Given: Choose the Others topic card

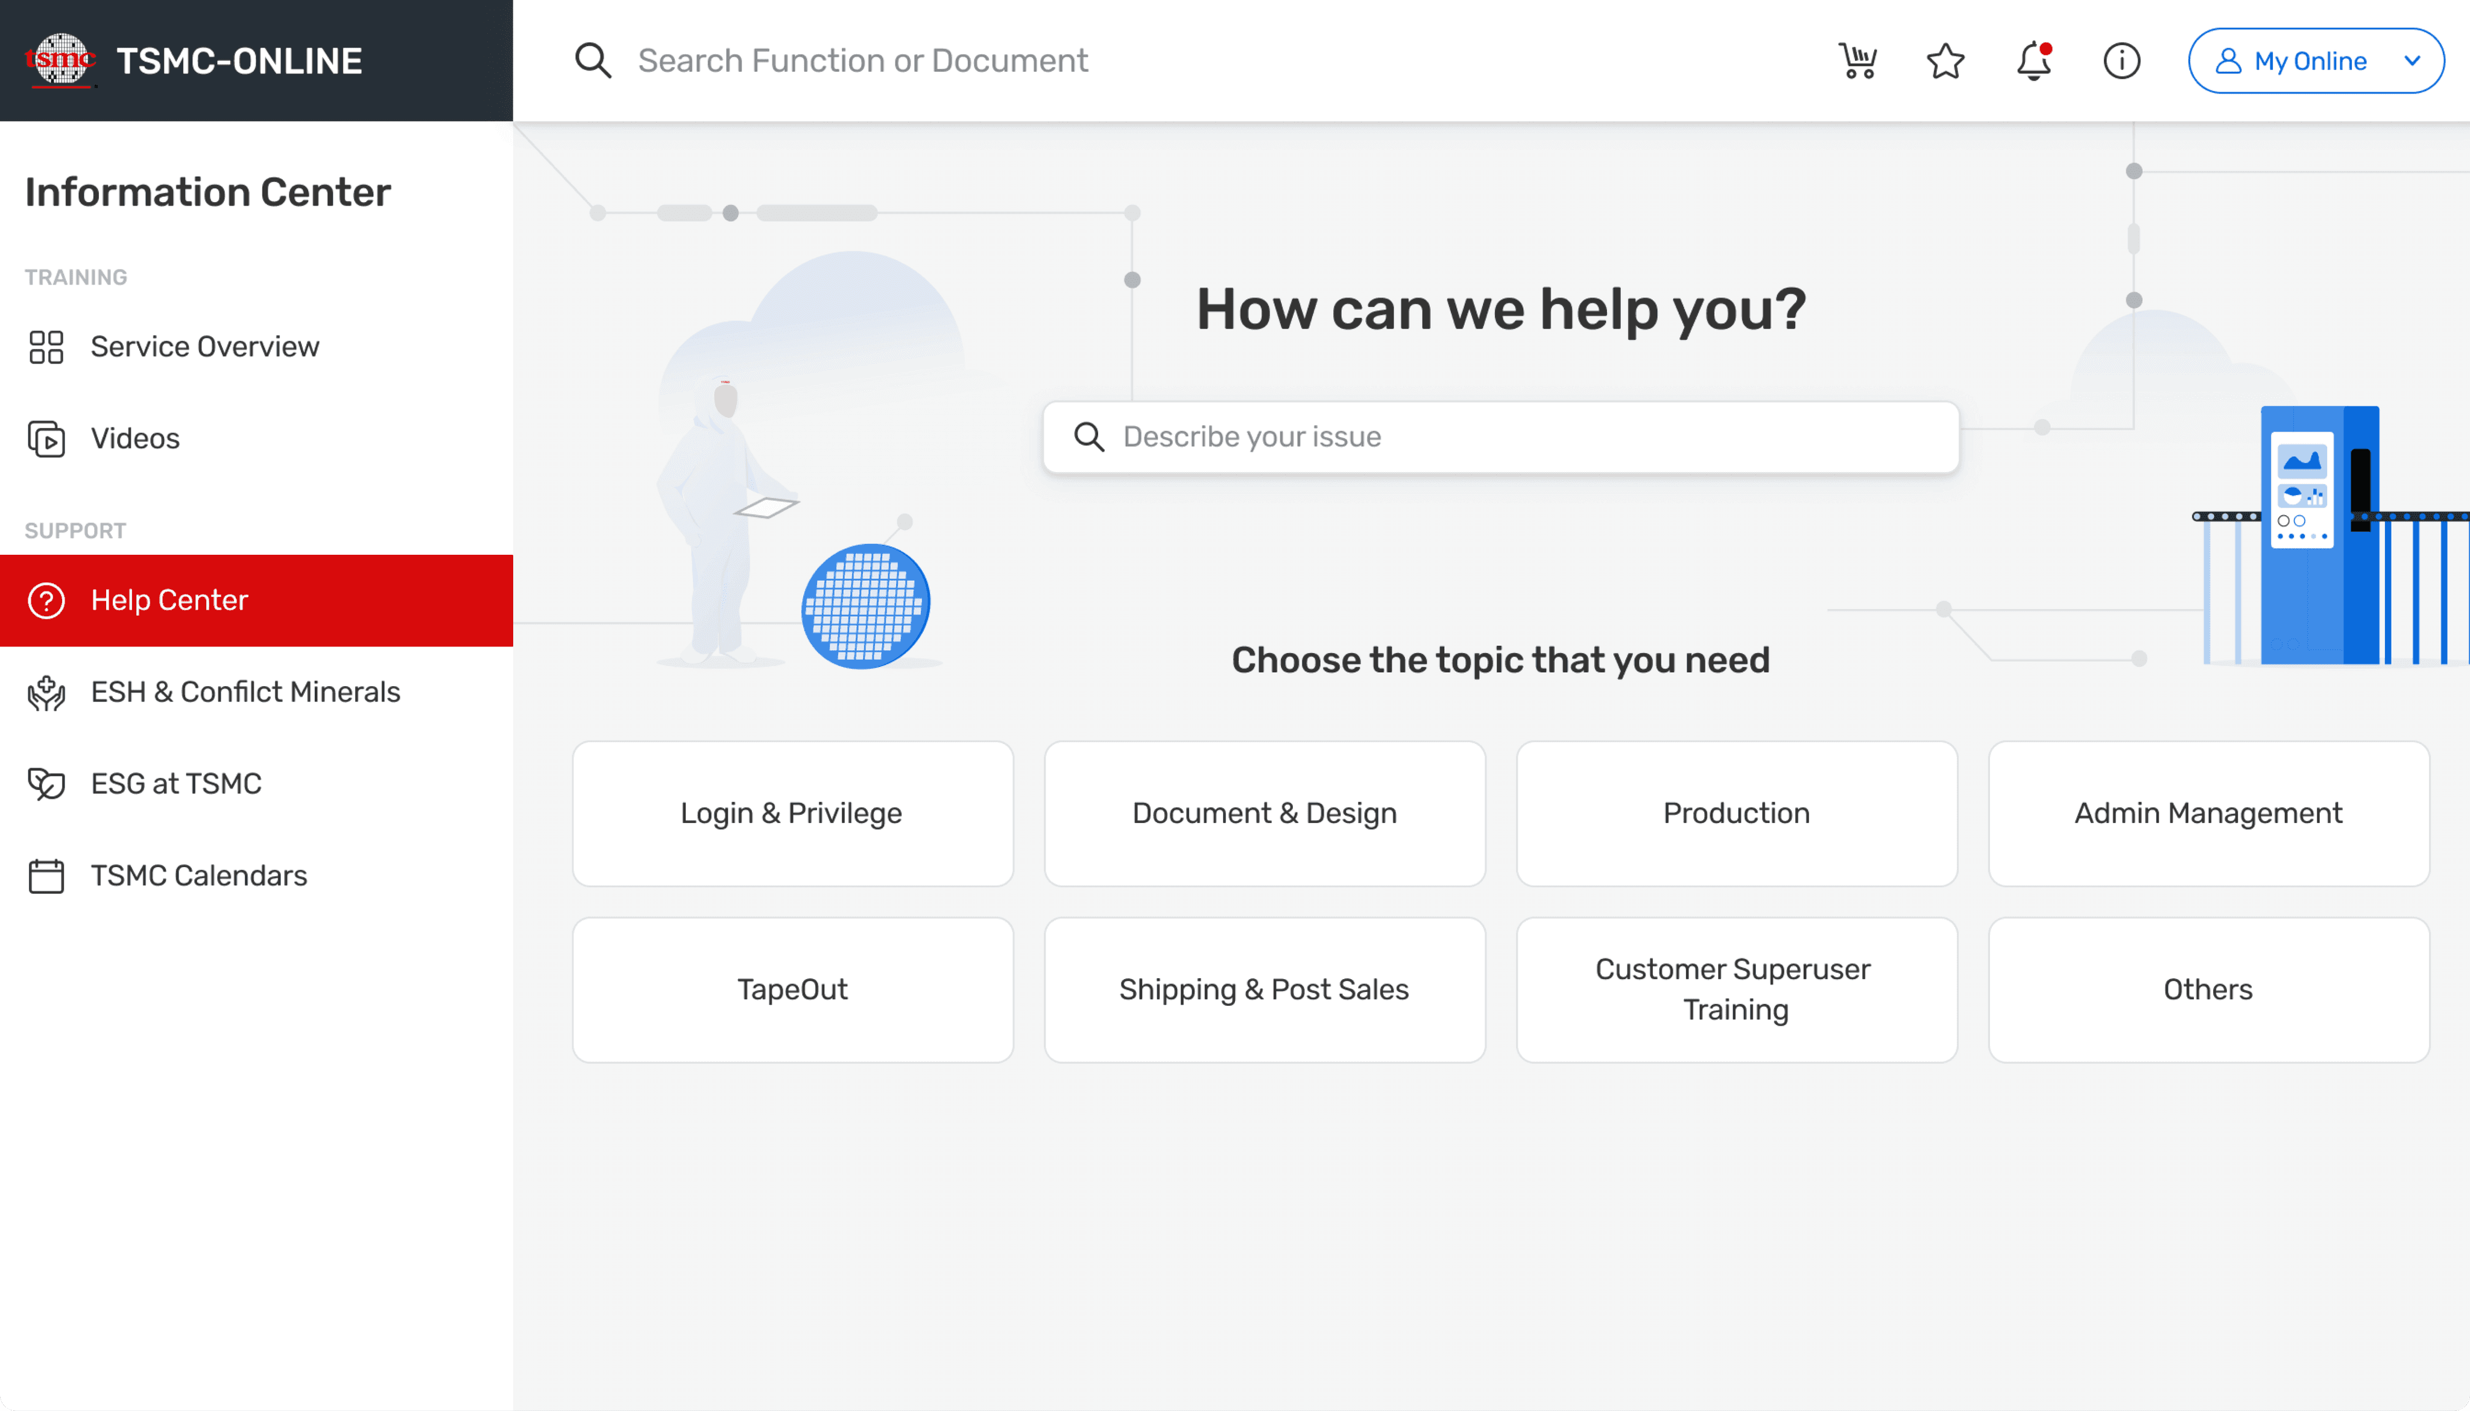Looking at the screenshot, I should coord(2208,990).
